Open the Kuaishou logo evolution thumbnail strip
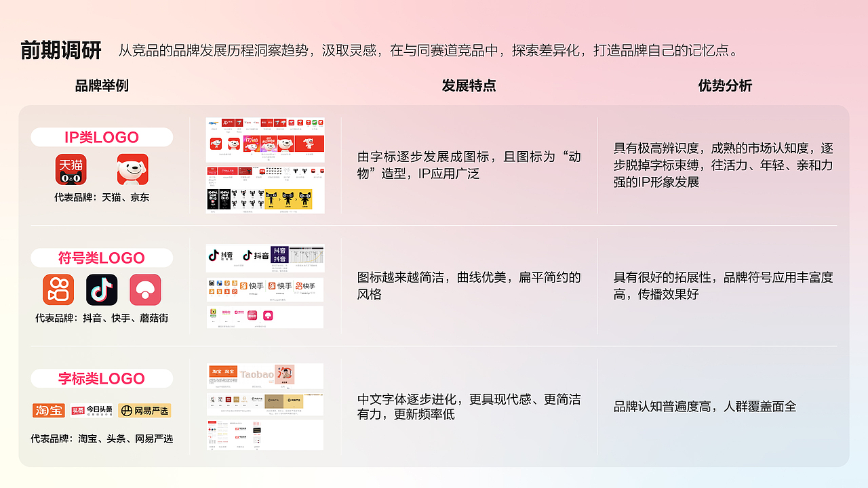The height and width of the screenshot is (488, 868). click(x=265, y=289)
